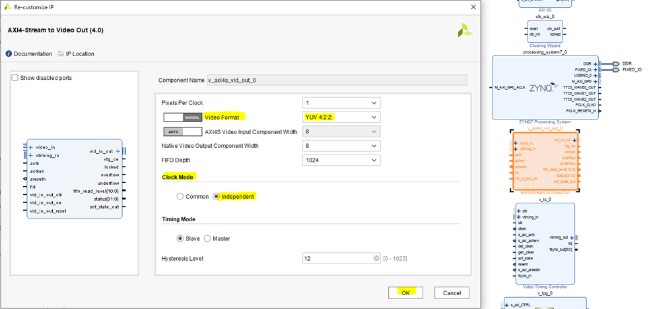Expand DDR interface on ZYNQ block
The height and width of the screenshot is (309, 649).
(x=596, y=64)
